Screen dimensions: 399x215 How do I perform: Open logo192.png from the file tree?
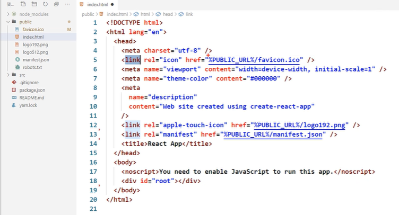pyautogui.click(x=35, y=44)
